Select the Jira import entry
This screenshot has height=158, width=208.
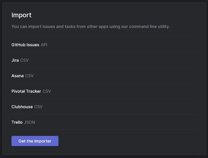(x=104, y=60)
